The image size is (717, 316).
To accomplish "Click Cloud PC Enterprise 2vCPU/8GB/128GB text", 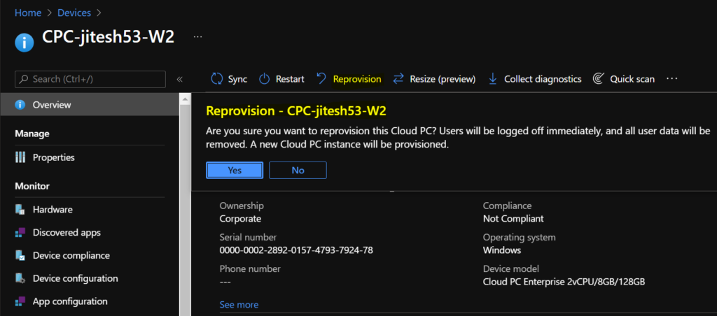I will tap(564, 282).
